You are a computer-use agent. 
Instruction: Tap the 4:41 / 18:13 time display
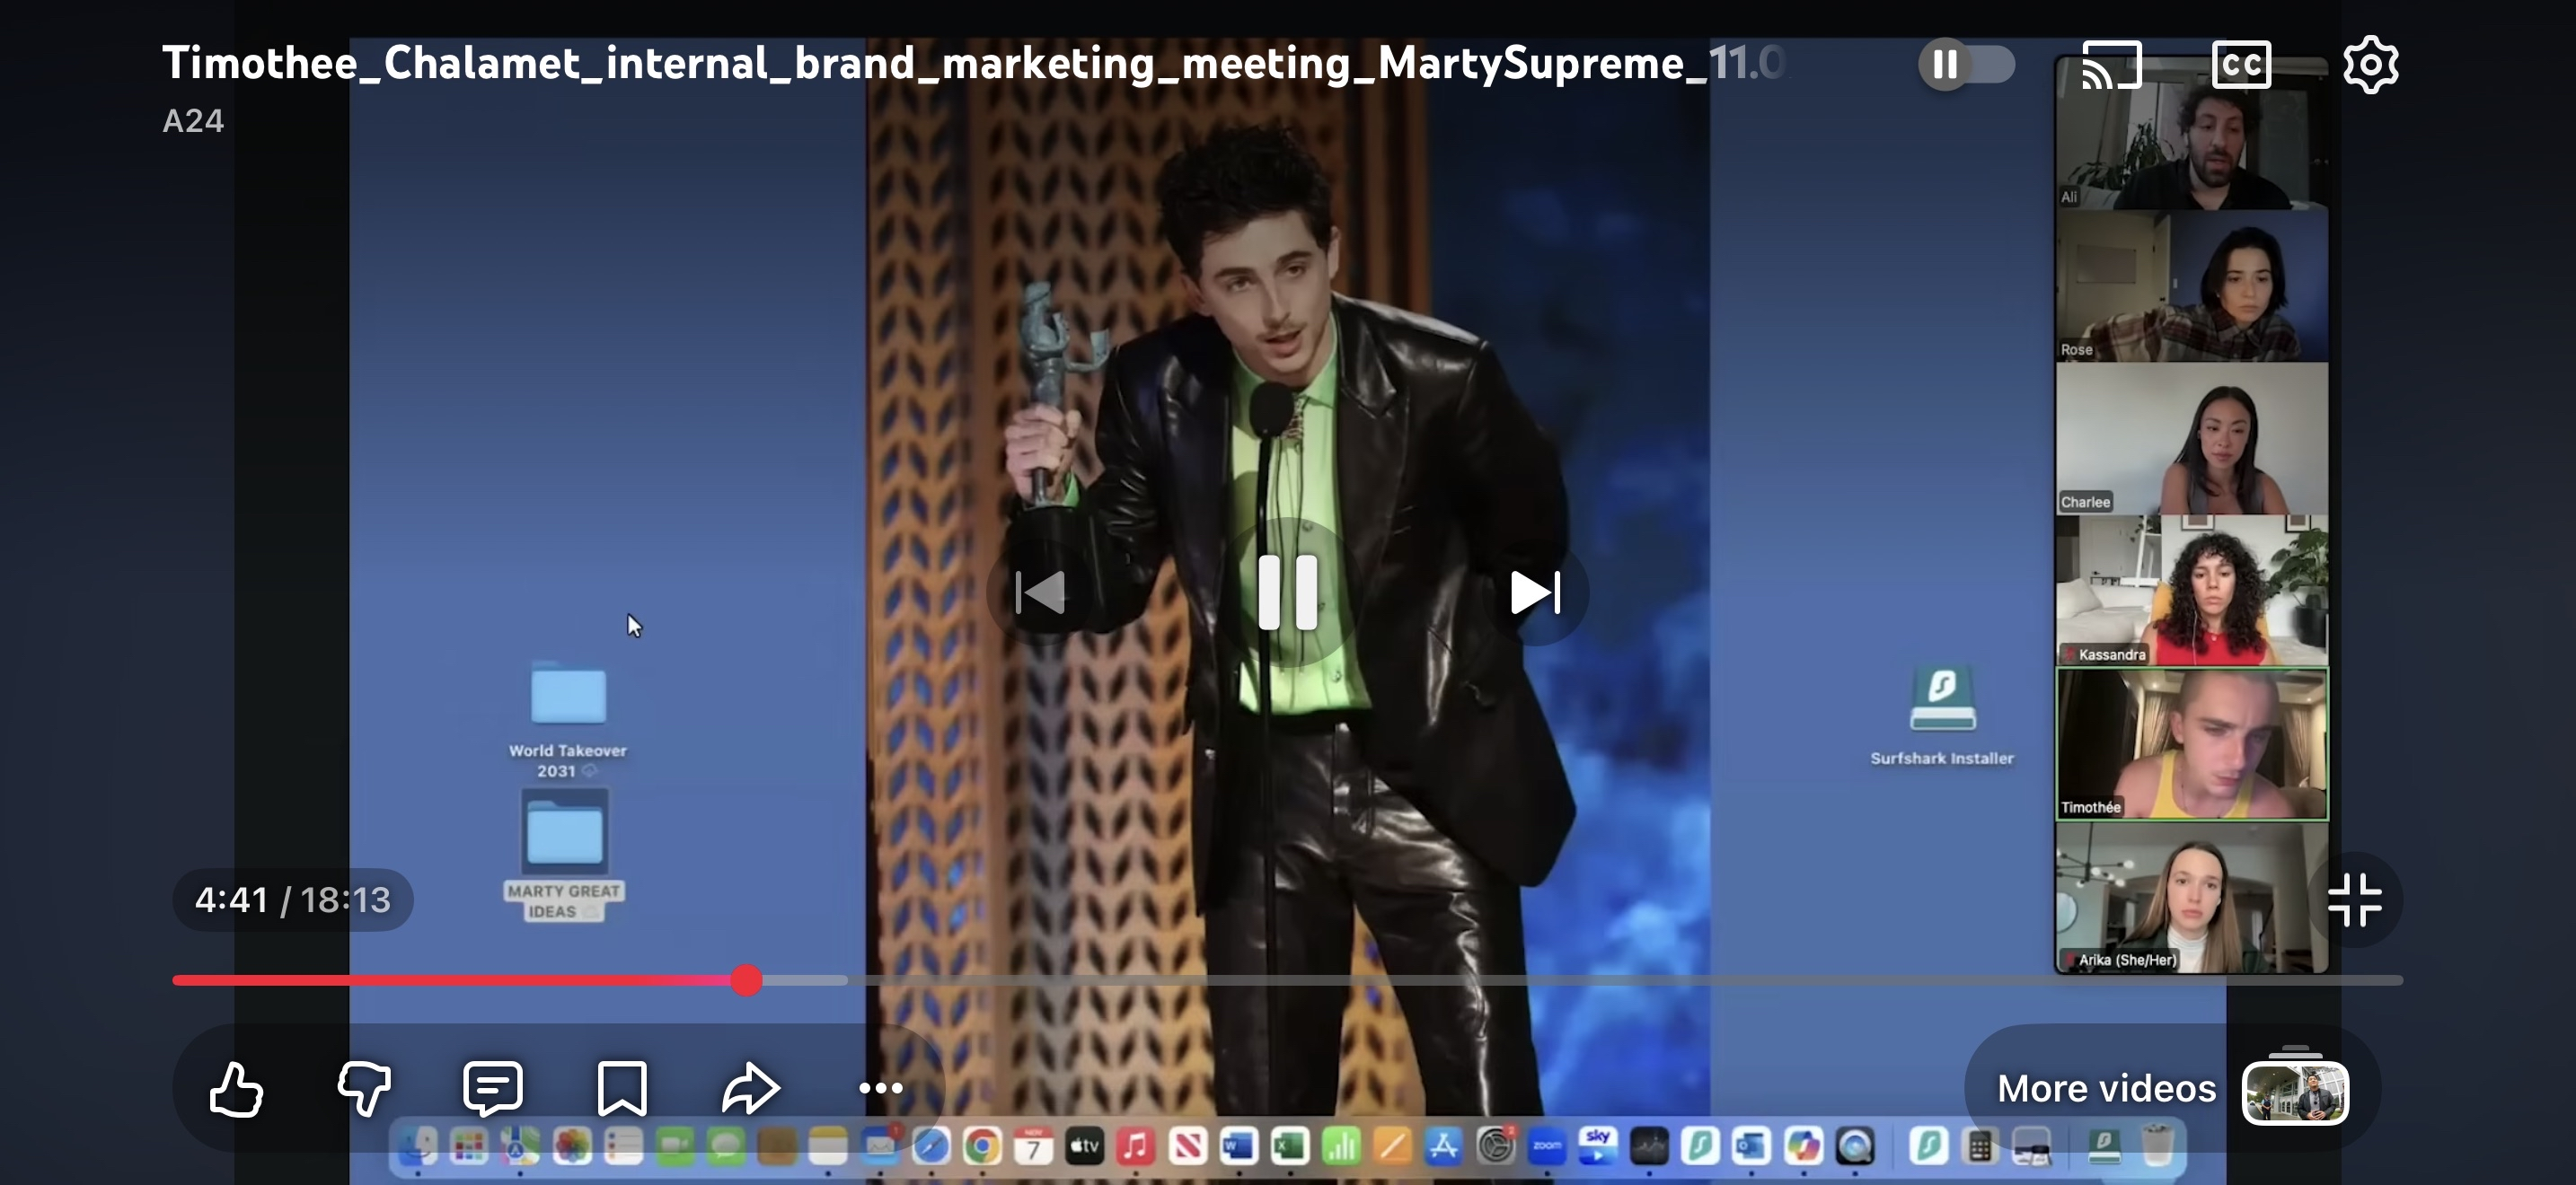click(x=293, y=900)
